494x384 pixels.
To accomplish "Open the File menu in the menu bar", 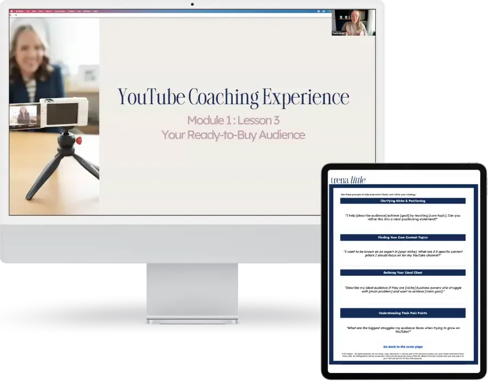I will (28, 12).
